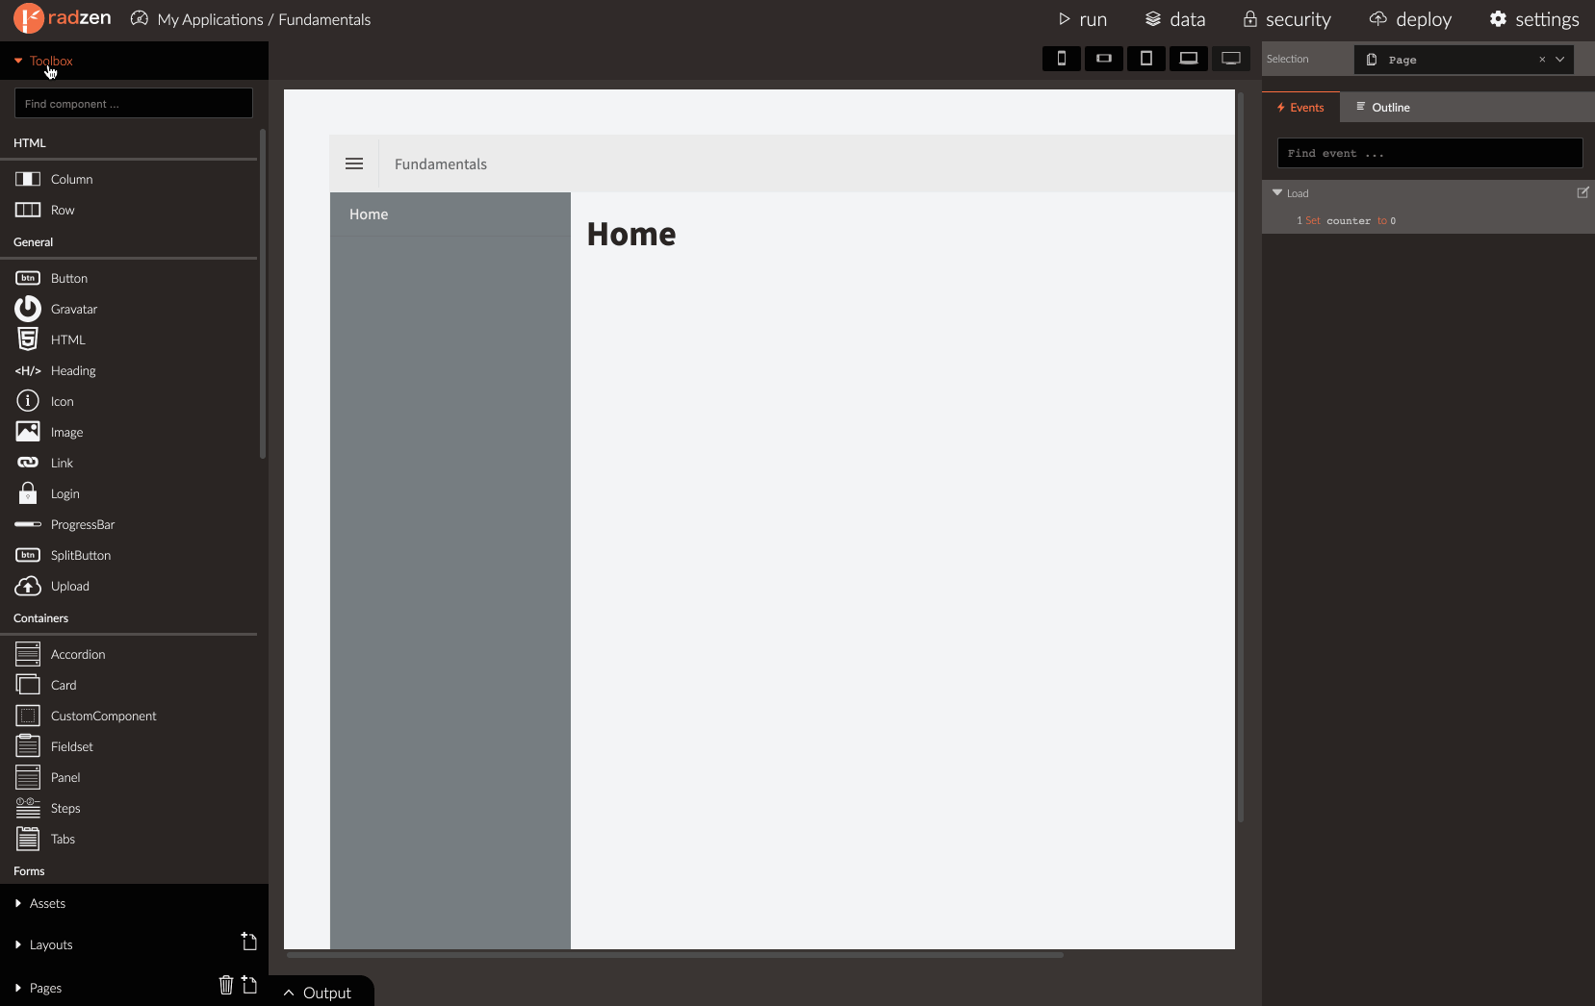The image size is (1595, 1006).
Task: Open the Output panel at bottom
Action: (318, 993)
